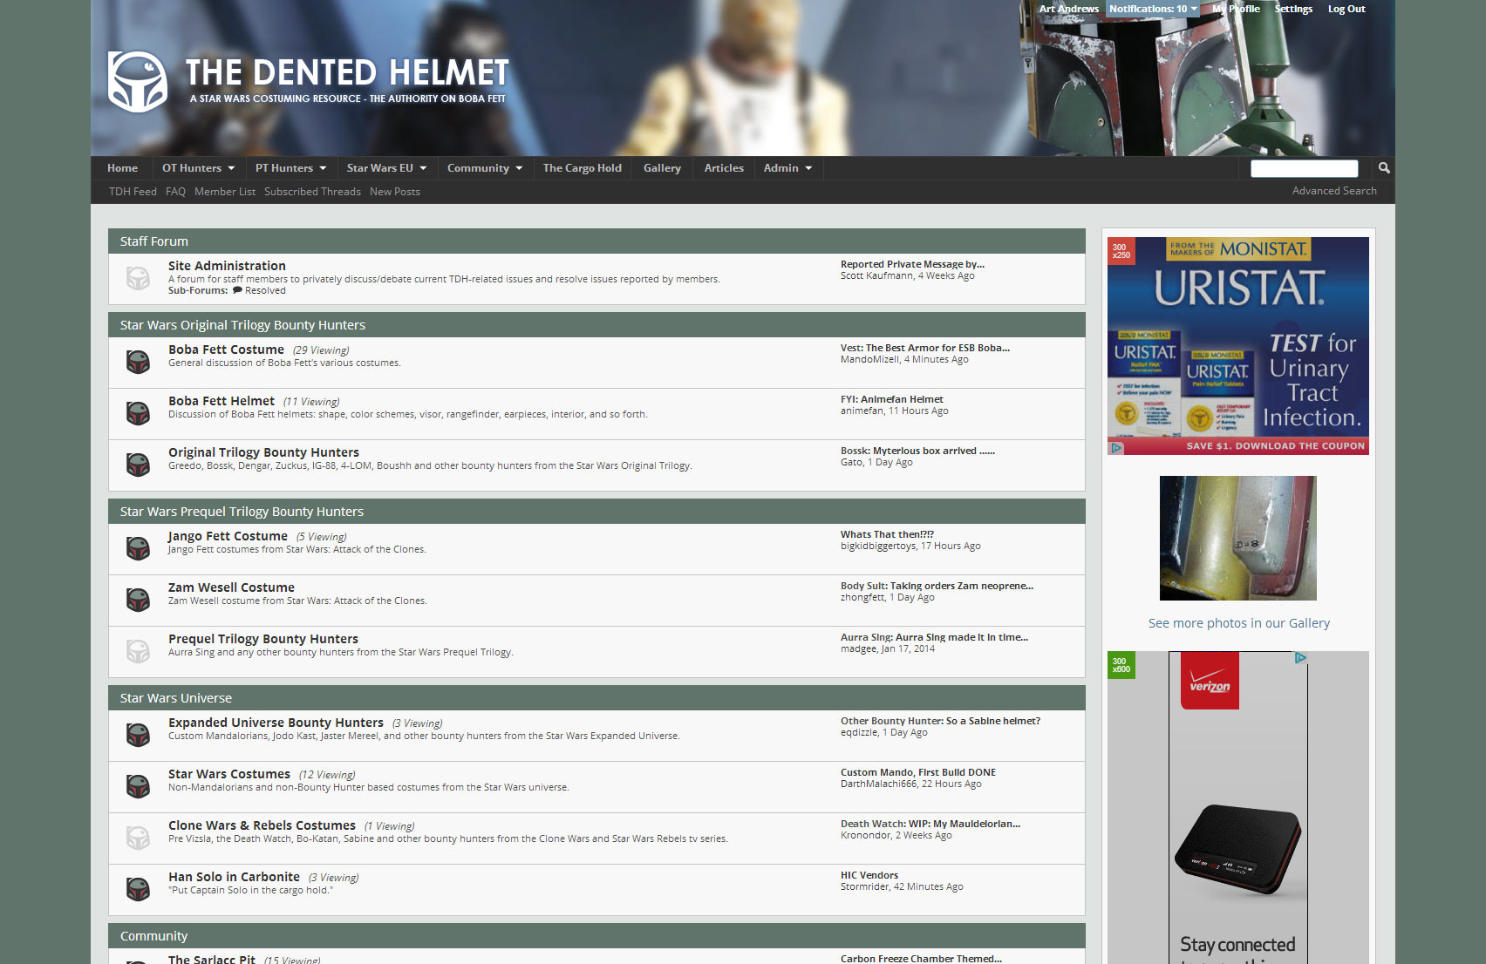The image size is (1486, 964).
Task: Click See more photos in our Gallery
Action: tap(1238, 623)
